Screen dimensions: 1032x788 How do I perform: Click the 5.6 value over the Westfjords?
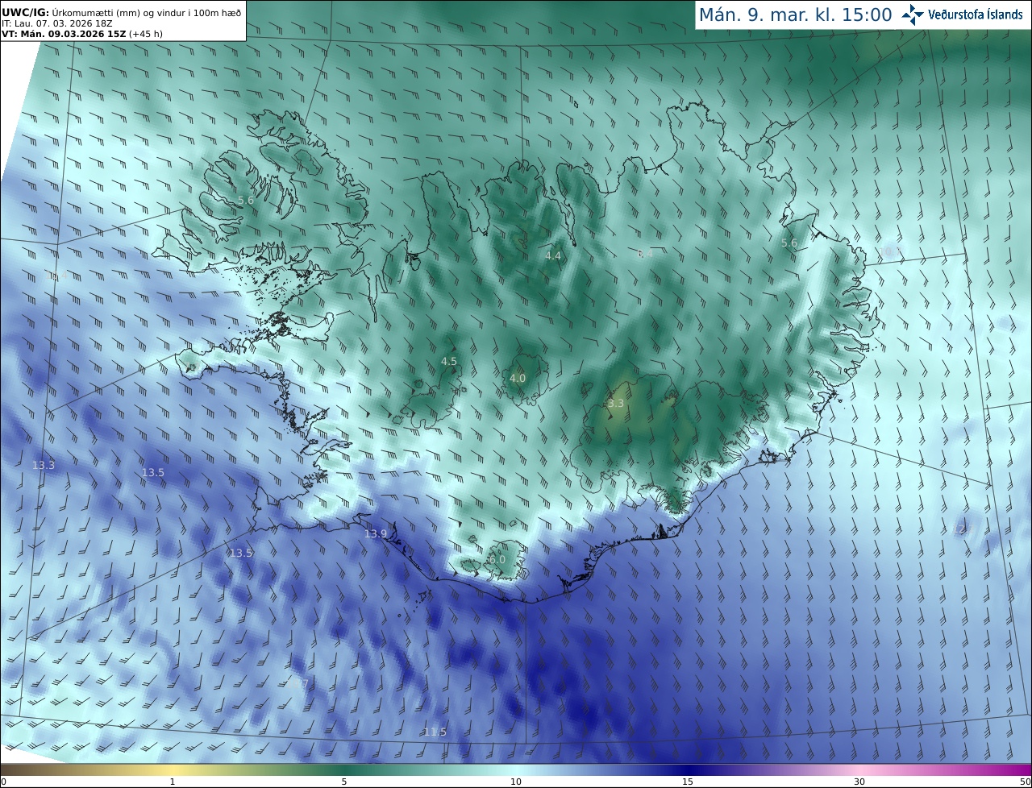click(x=246, y=200)
